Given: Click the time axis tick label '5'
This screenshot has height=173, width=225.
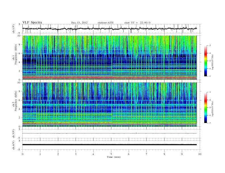Looking at the screenshot, I should click(x=111, y=154).
